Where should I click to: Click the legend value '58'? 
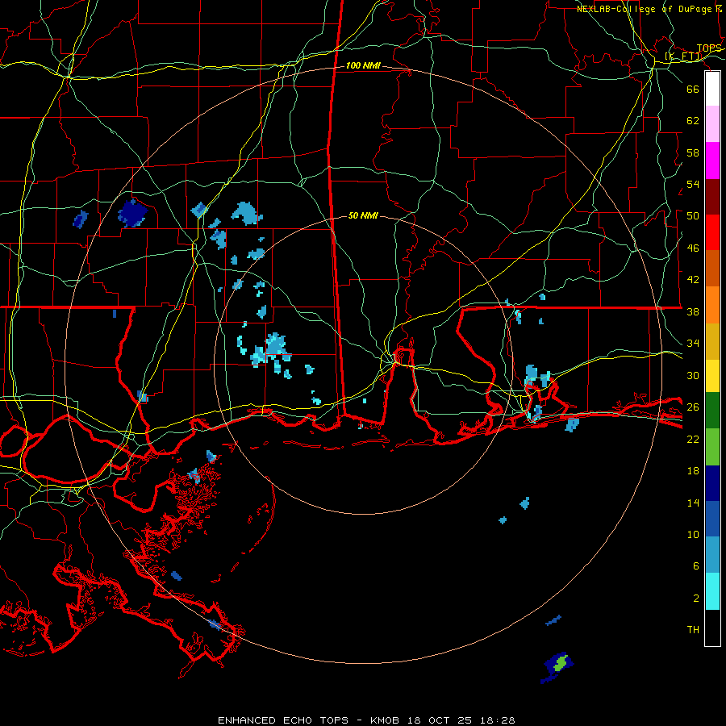pos(693,152)
